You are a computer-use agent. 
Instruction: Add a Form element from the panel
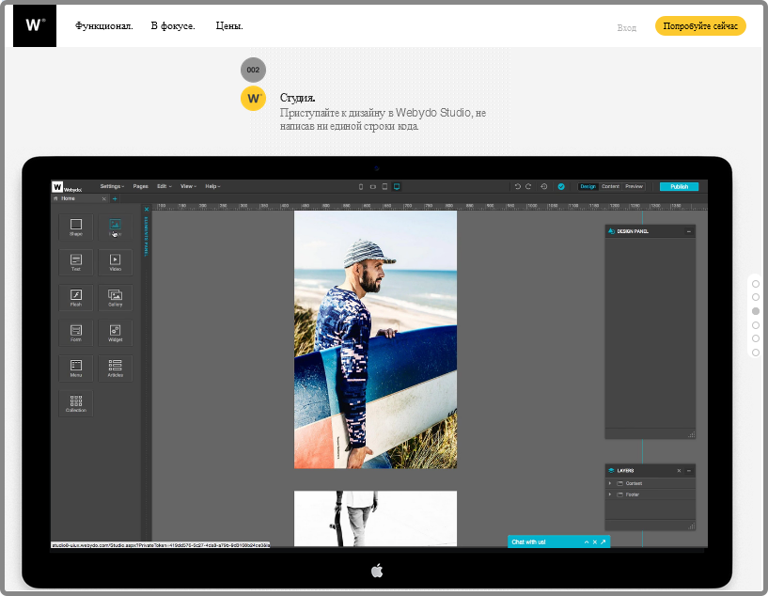76,333
